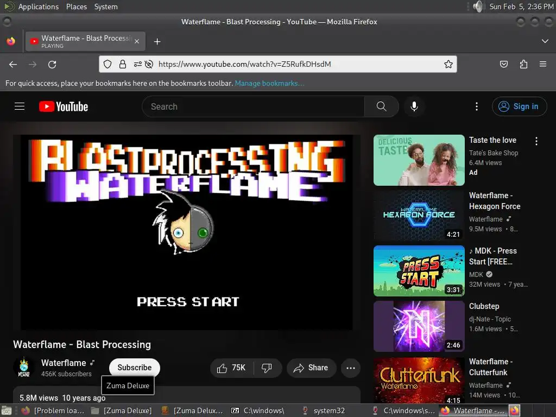Open Firefox View icon
556x417 pixels.
[11, 41]
